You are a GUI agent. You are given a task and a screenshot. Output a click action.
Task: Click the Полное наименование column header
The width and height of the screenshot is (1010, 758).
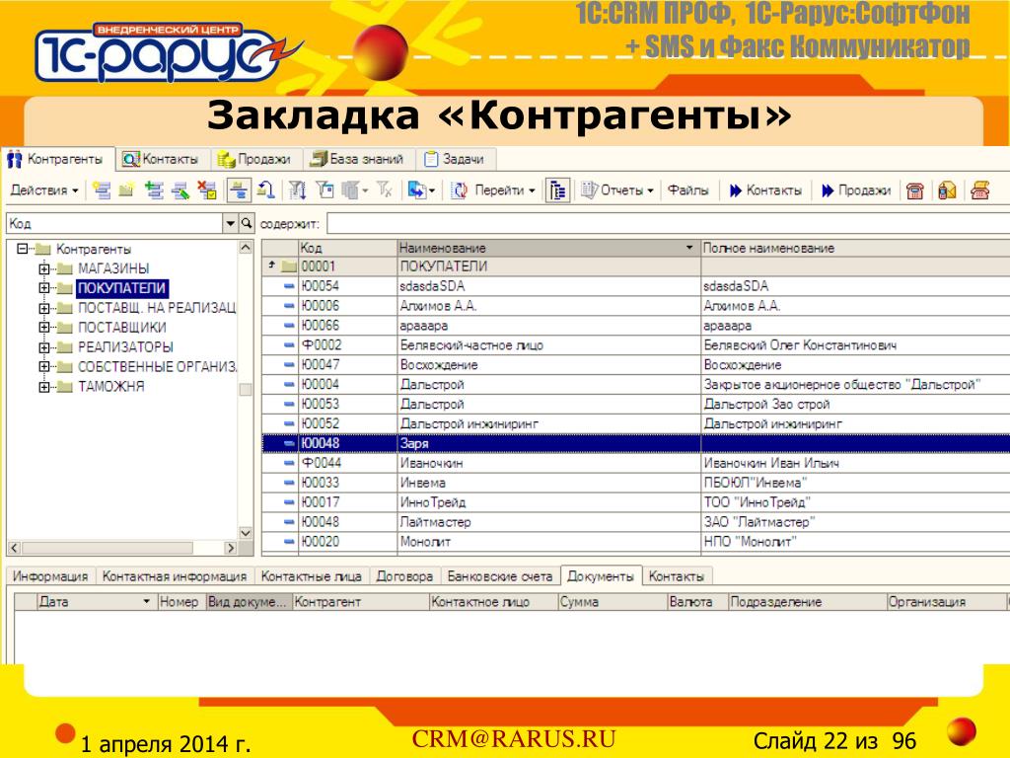pos(855,248)
